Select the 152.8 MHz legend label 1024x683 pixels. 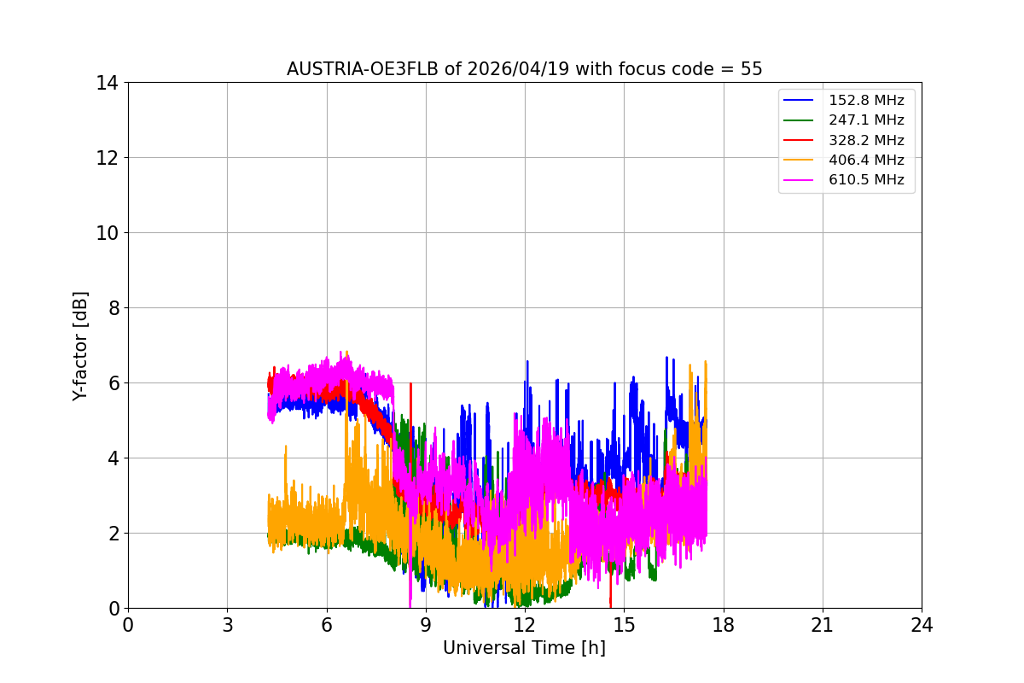pos(866,101)
